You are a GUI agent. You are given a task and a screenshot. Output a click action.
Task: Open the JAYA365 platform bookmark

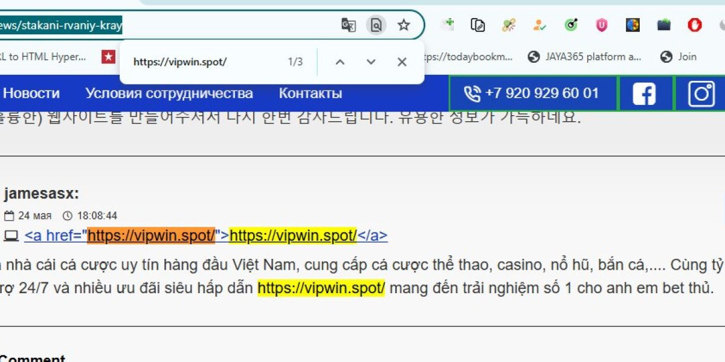pos(584,57)
